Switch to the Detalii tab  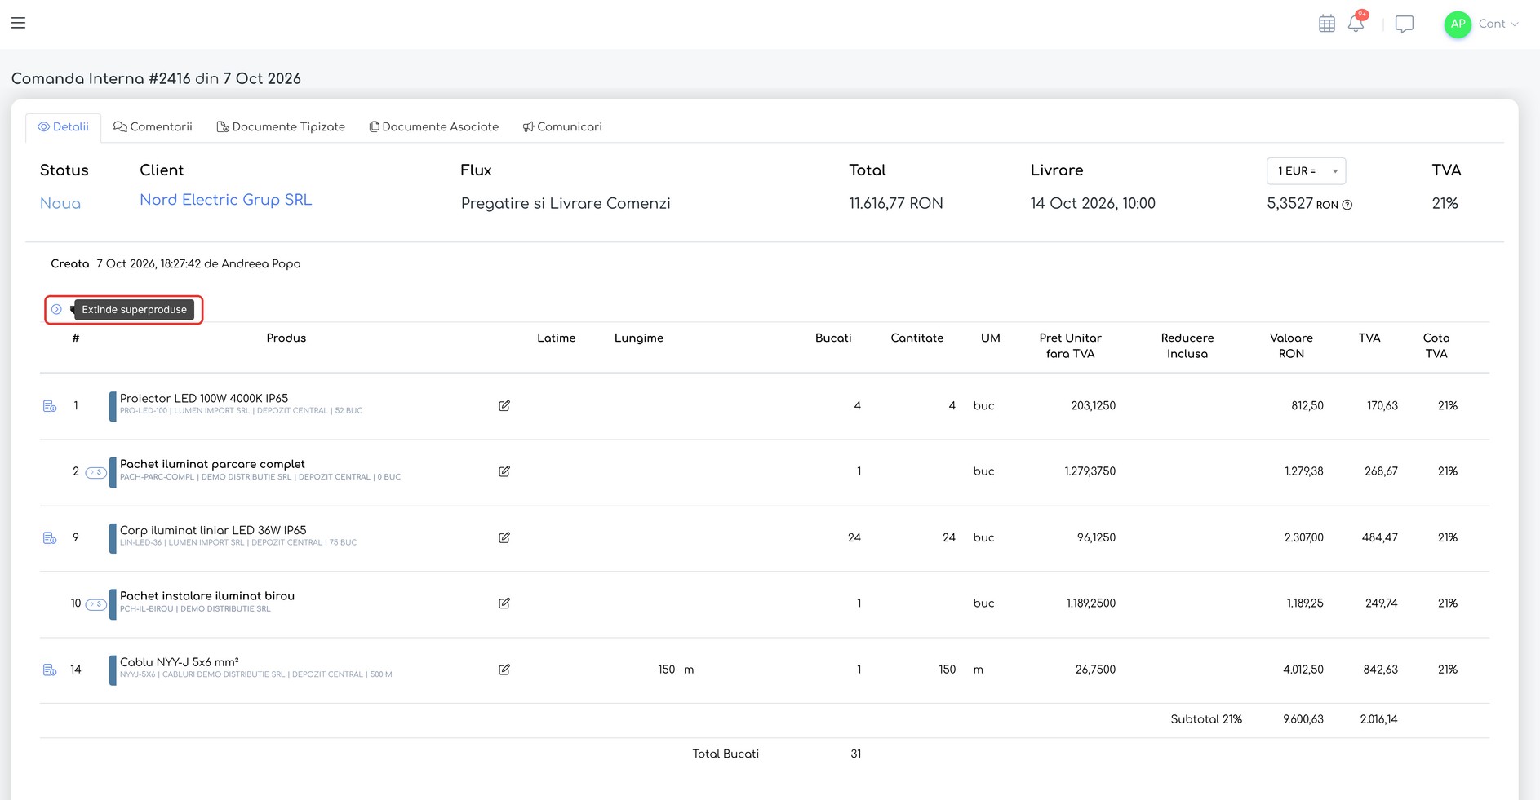(x=63, y=126)
